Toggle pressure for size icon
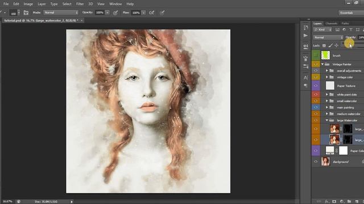The image size is (364, 204). (162, 12)
